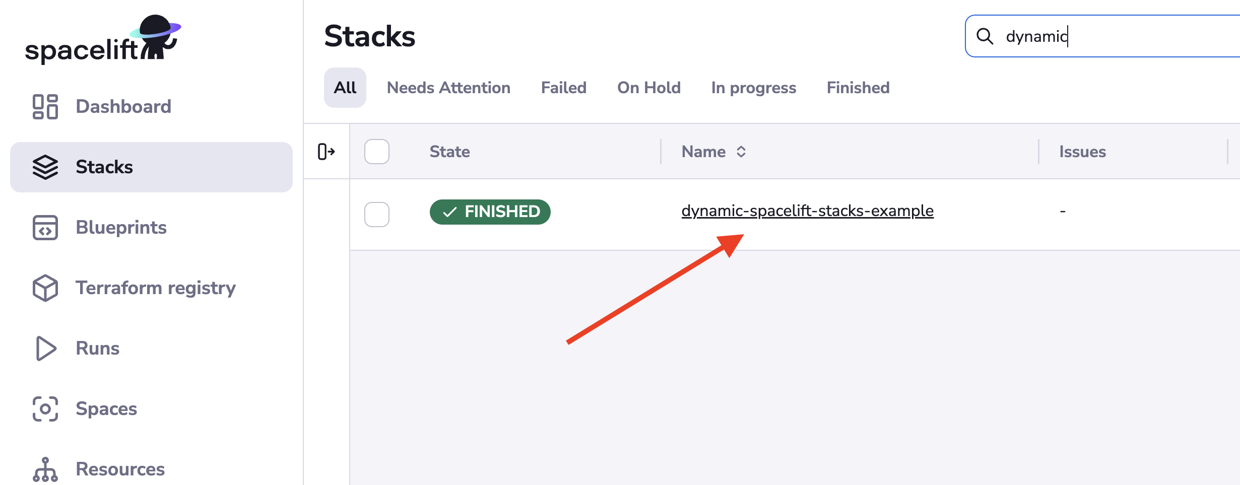Check the dynamic-spacelift-stacks-example row checkbox
This screenshot has width=1240, height=485.
tap(377, 215)
